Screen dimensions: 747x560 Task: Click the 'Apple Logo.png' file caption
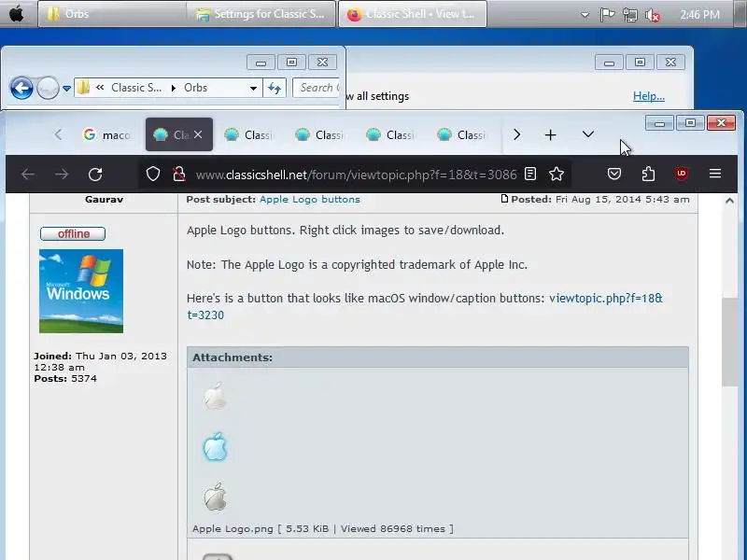(233, 528)
